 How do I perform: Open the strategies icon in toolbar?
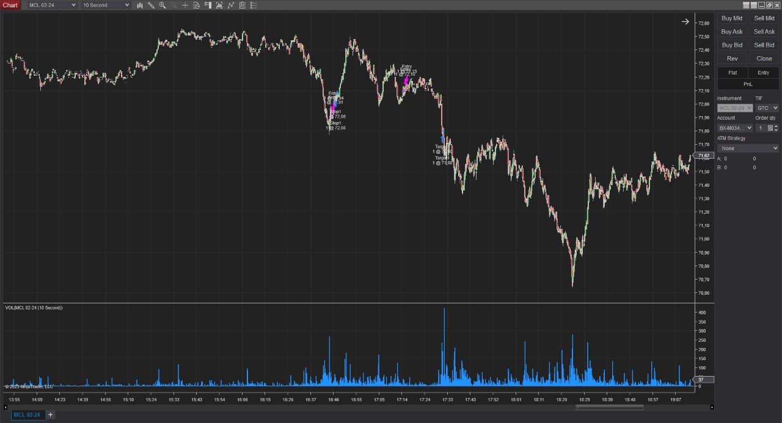(242, 5)
